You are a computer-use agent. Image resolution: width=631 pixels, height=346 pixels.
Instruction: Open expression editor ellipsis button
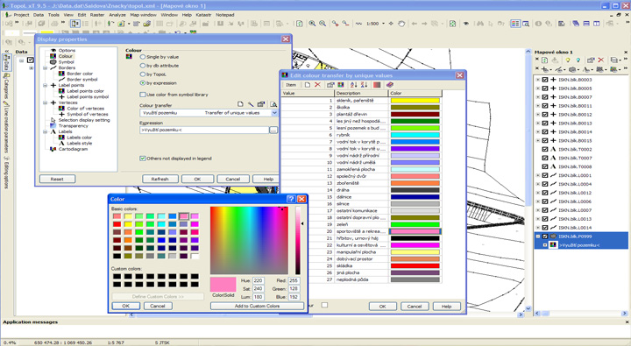coord(273,130)
